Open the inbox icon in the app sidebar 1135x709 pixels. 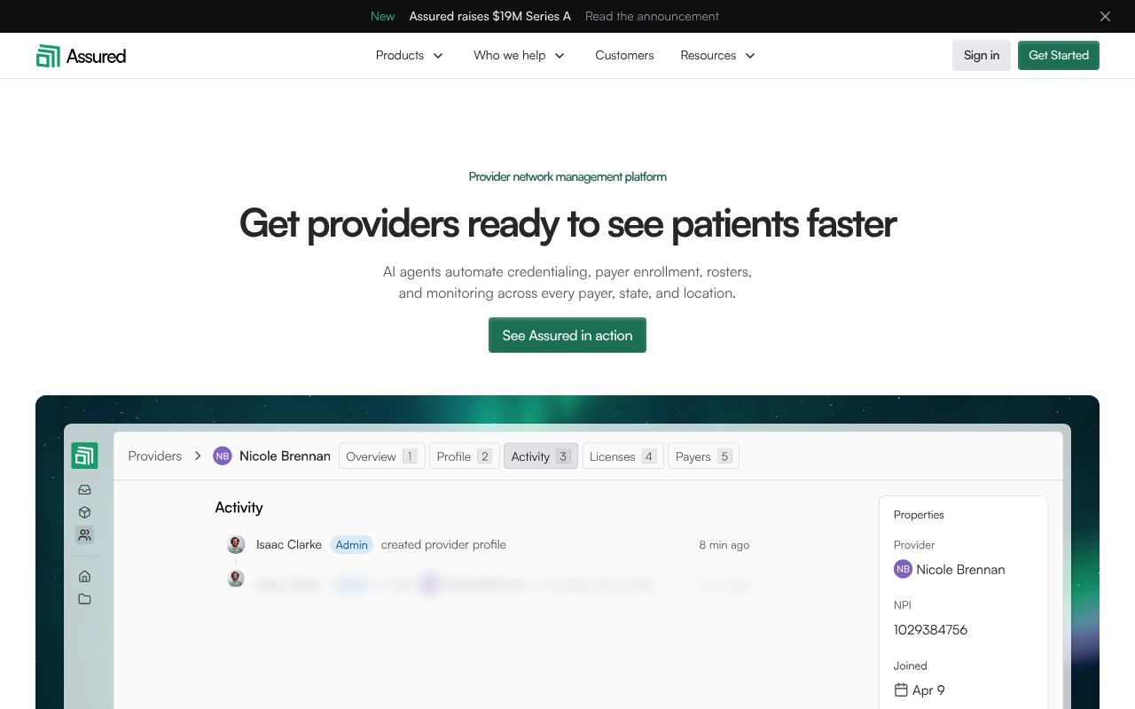[84, 489]
